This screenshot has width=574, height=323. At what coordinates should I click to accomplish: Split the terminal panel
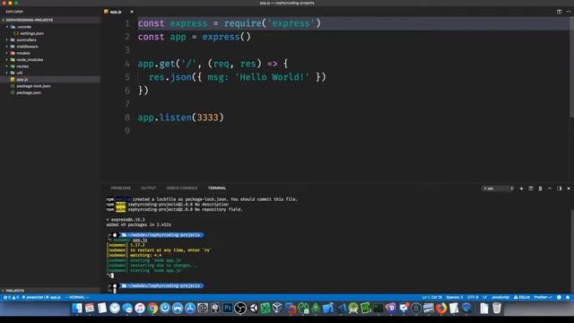pyautogui.click(x=531, y=188)
